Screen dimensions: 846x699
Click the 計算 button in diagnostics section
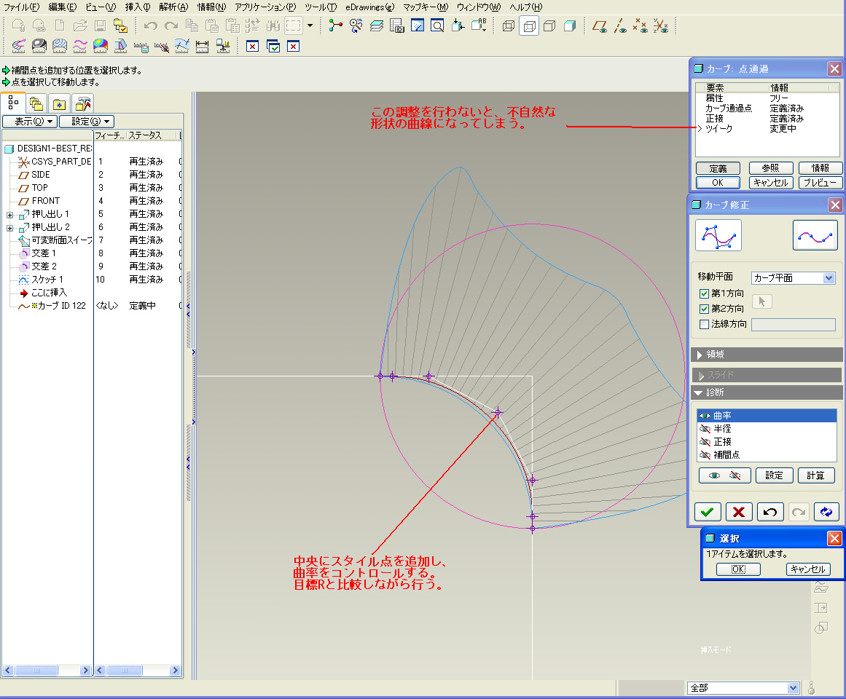point(815,475)
